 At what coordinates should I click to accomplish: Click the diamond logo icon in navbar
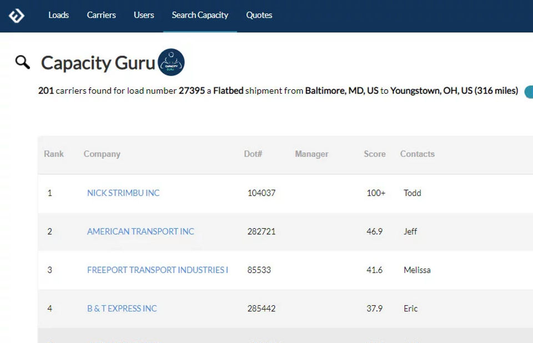[16, 16]
